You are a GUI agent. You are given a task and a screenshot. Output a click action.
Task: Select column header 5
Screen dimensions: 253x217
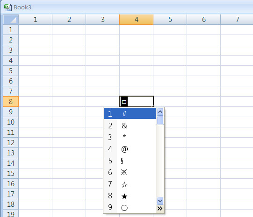170,20
